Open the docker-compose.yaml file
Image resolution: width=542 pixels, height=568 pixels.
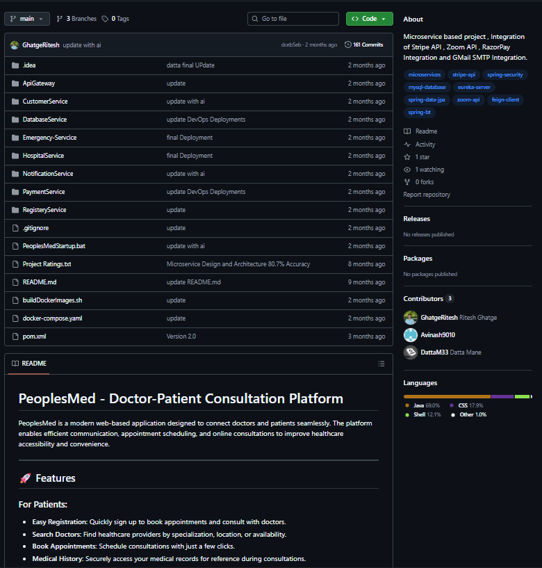tap(42, 318)
